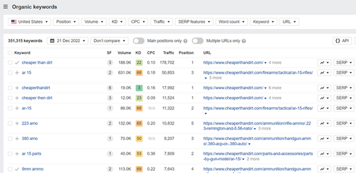Click the checkmark icon beside cheaper than dirt
Screen dimensions: 356x178
click(17, 63)
